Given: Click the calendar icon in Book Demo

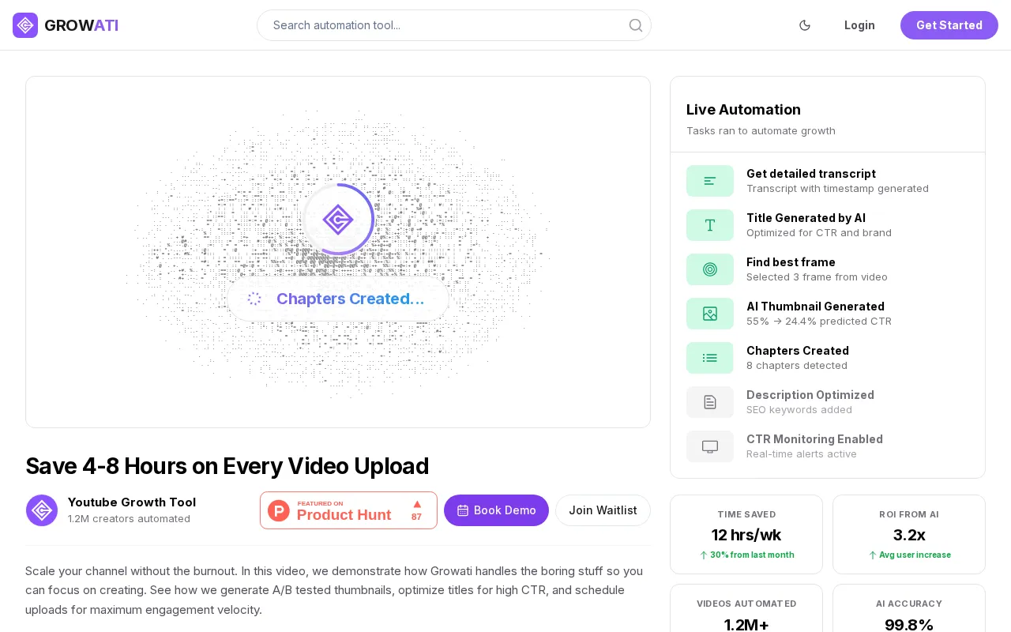Looking at the screenshot, I should pyautogui.click(x=463, y=510).
